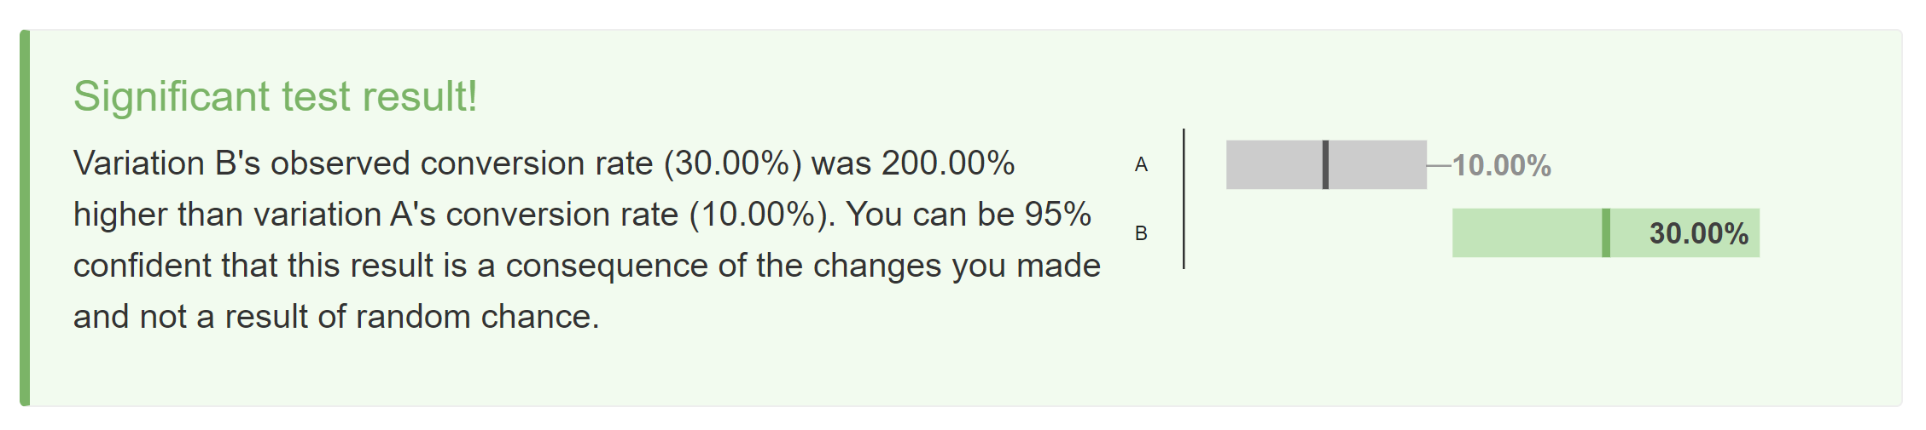The width and height of the screenshot is (1926, 430).
Task: Click the "Significant test result!" heading
Action: (275, 96)
